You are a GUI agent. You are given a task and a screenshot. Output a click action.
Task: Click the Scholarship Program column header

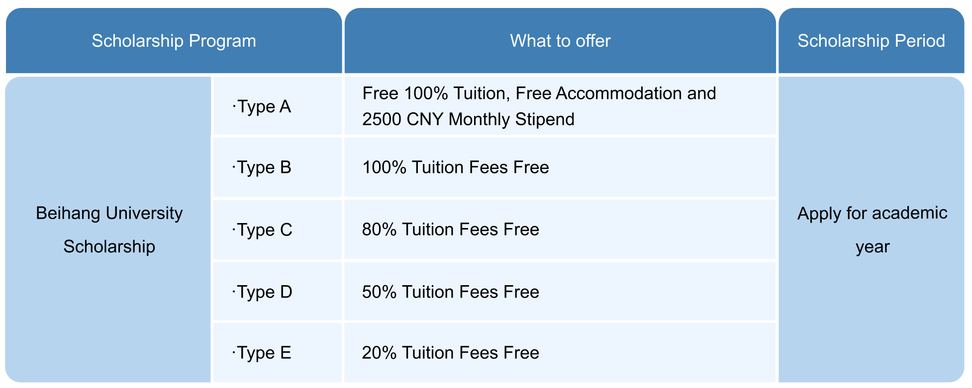pyautogui.click(x=174, y=41)
